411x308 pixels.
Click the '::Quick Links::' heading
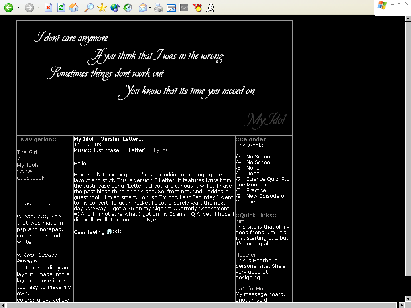point(256,215)
